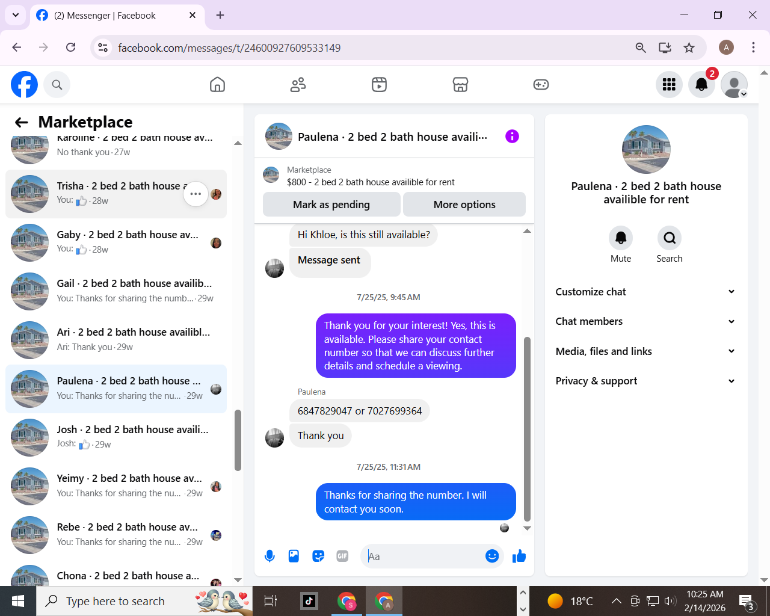Screen dimensions: 770x616
Task: Open TikTok app on taskbar
Action: pyautogui.click(x=309, y=601)
